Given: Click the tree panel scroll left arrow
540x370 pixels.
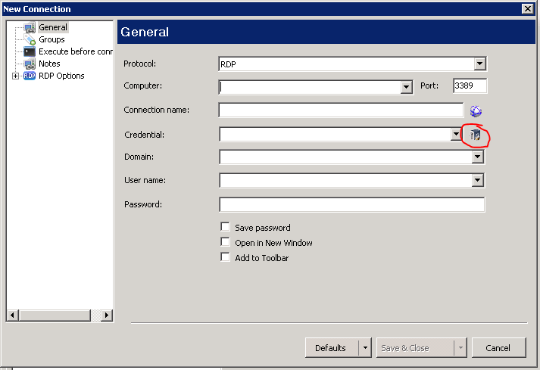Looking at the screenshot, I should 13,315.
